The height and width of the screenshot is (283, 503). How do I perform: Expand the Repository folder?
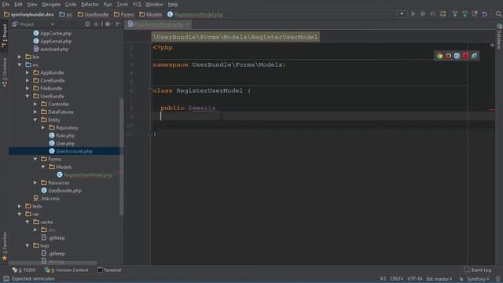pos(43,127)
